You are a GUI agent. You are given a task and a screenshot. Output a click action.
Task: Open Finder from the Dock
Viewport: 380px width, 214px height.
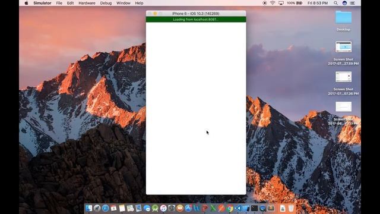(88, 208)
